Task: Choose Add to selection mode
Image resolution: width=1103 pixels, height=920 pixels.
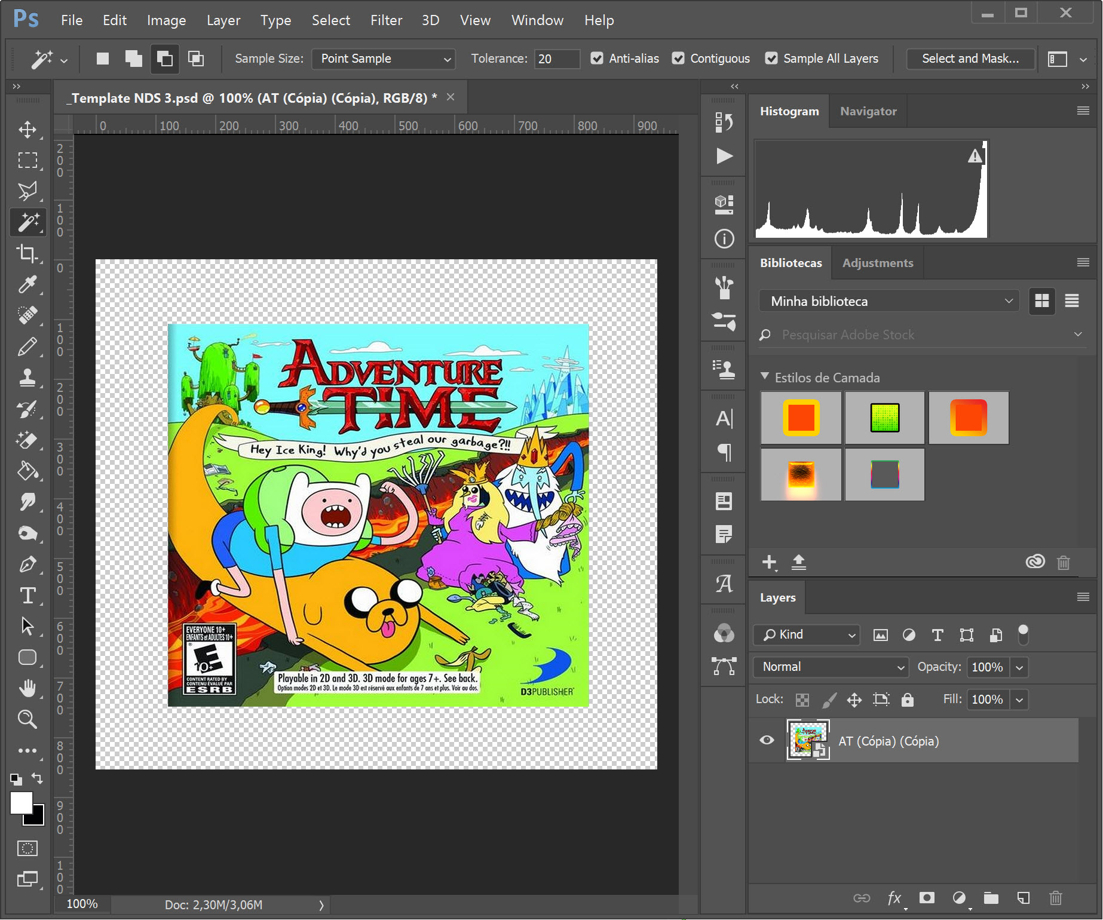Action: (134, 59)
